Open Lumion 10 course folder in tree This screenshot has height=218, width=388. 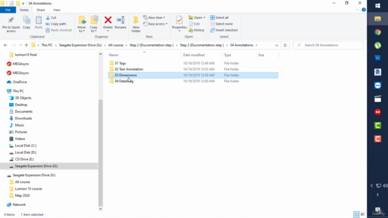click(28, 188)
